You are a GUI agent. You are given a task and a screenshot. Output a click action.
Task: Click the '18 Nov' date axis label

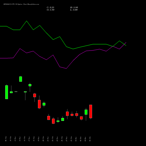pos(34,139)
